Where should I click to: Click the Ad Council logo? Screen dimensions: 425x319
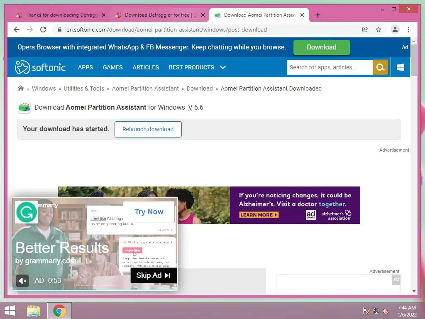tap(311, 215)
